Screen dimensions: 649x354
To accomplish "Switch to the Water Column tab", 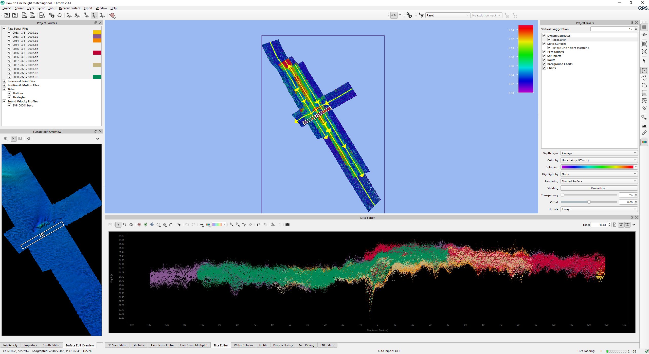I will (x=243, y=345).
